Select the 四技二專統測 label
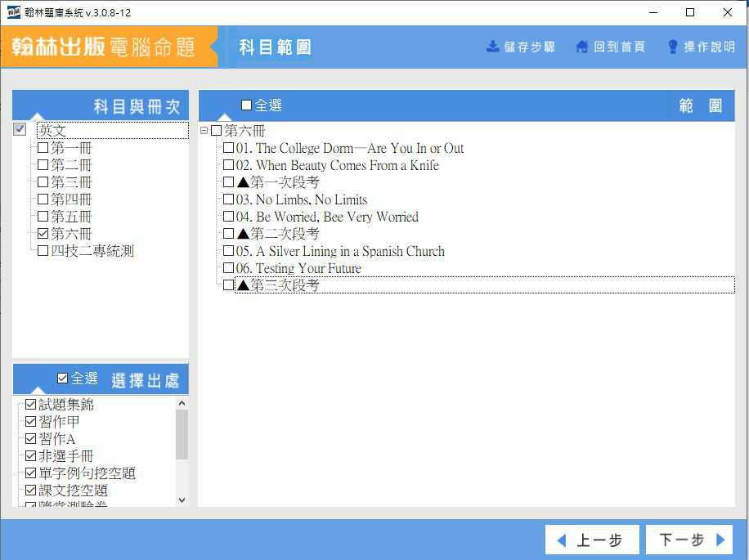749x560 pixels. (x=92, y=251)
